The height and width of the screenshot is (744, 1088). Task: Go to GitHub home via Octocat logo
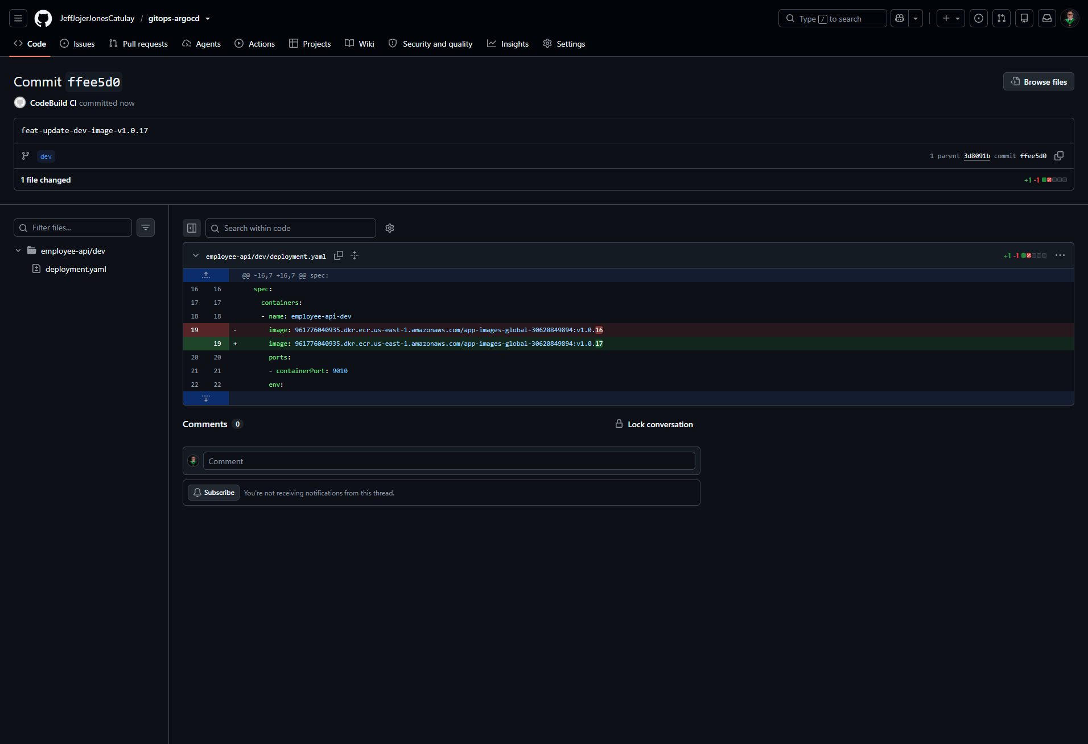pos(43,18)
